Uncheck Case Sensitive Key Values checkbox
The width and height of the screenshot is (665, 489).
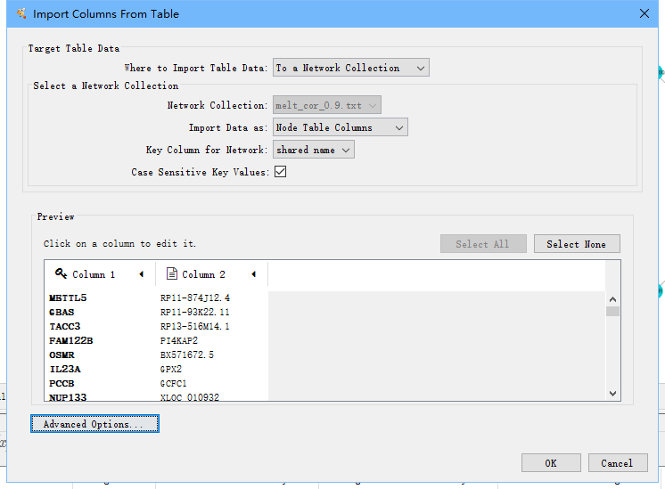[x=280, y=172]
